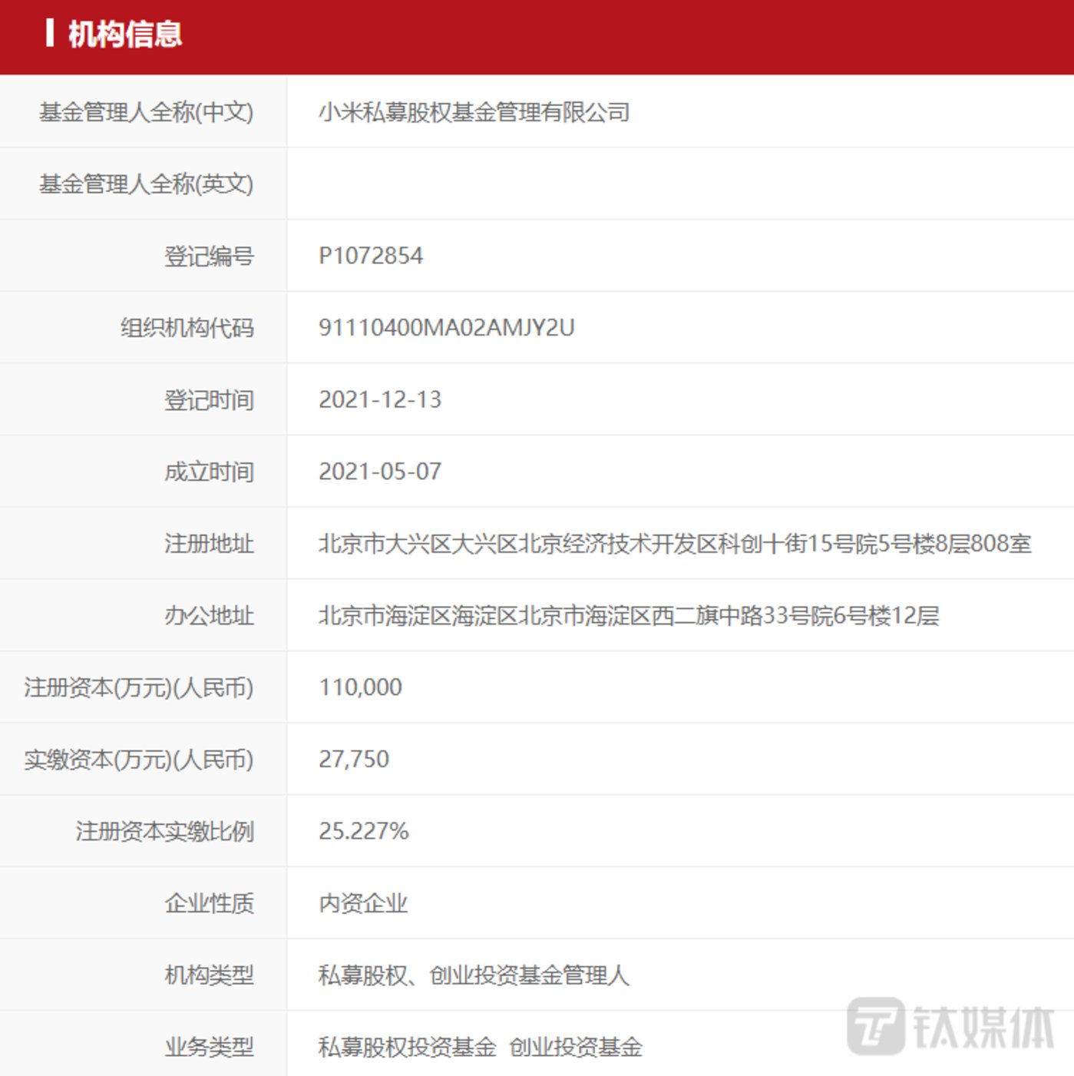Select the registered capital value 110,000
Viewport: 1074px width, 1076px height.
(x=360, y=687)
